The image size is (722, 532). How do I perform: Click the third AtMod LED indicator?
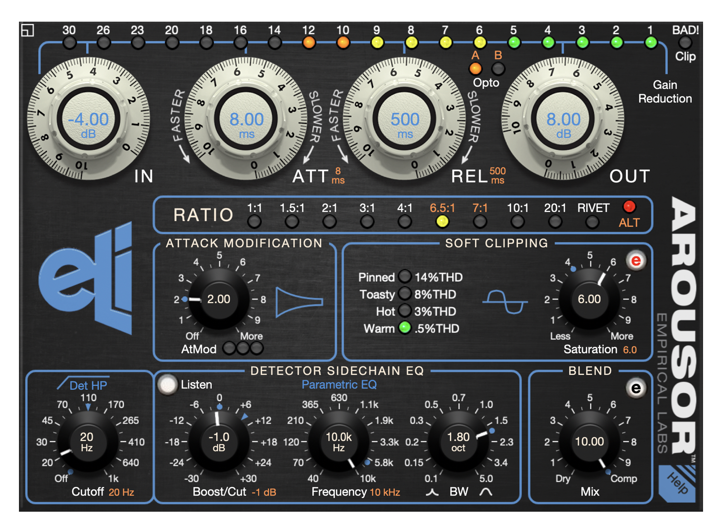257,348
